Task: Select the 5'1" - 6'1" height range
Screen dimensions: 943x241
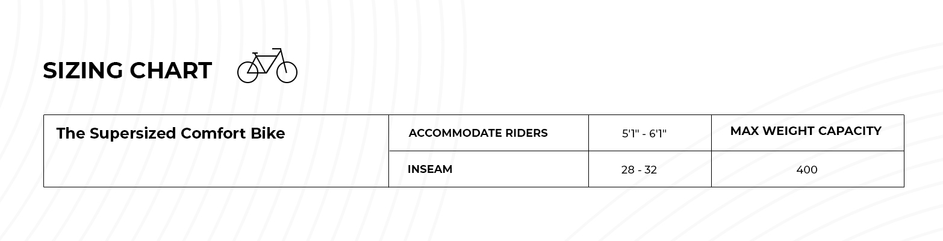Action: coord(644,133)
